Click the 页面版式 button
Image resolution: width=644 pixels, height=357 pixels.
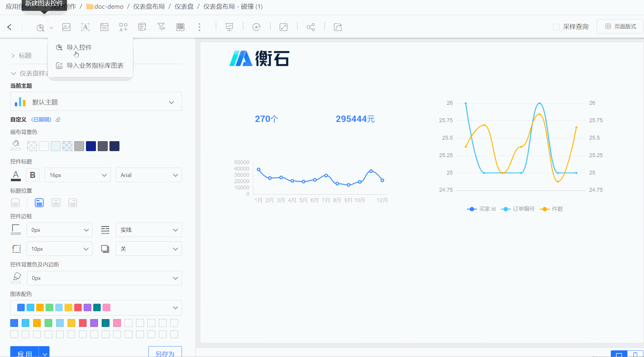pos(620,26)
